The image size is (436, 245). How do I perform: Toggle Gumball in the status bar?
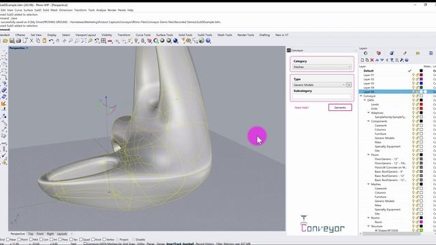coord(188,244)
